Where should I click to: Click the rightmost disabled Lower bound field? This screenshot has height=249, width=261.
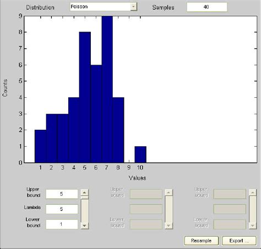(230, 224)
